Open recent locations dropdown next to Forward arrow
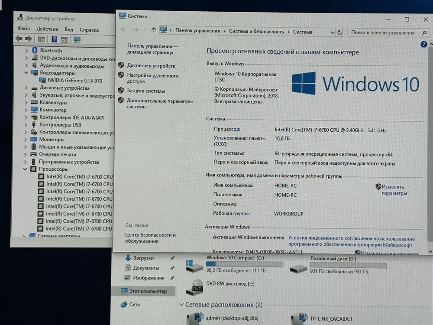This screenshot has width=433, height=325. tap(145, 29)
